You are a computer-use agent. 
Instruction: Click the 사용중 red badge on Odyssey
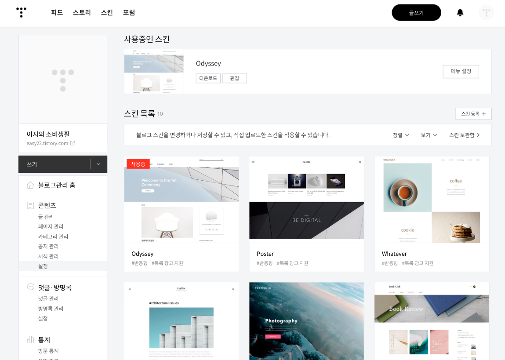[138, 164]
